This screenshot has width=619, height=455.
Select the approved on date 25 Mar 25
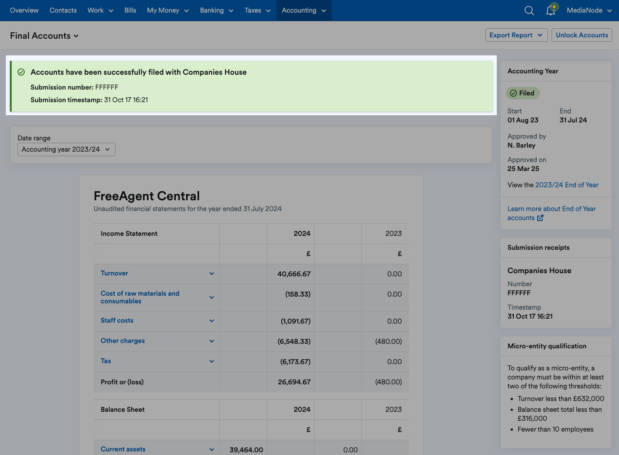tap(523, 169)
